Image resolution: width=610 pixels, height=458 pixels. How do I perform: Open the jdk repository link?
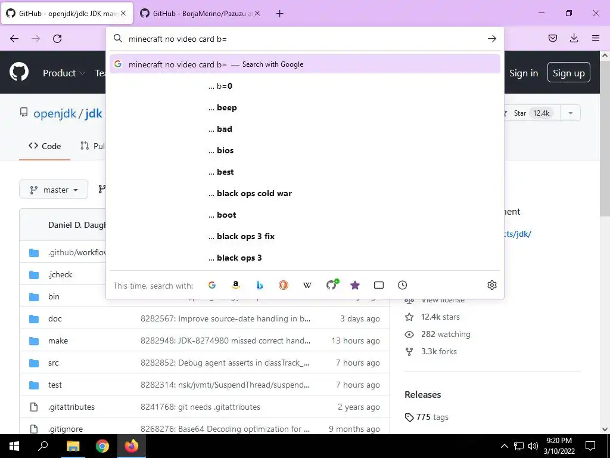coord(94,113)
